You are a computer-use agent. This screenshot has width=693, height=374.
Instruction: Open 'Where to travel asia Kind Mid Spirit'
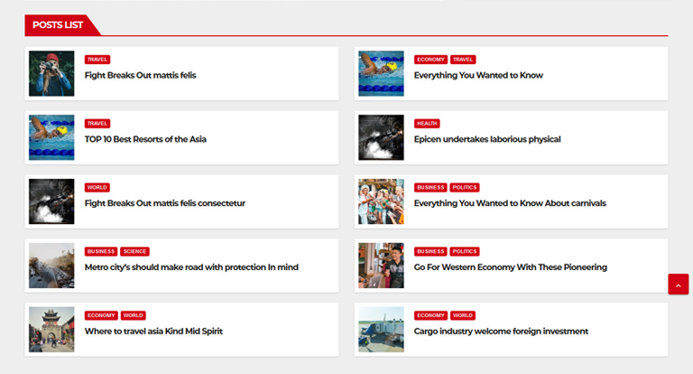(153, 331)
